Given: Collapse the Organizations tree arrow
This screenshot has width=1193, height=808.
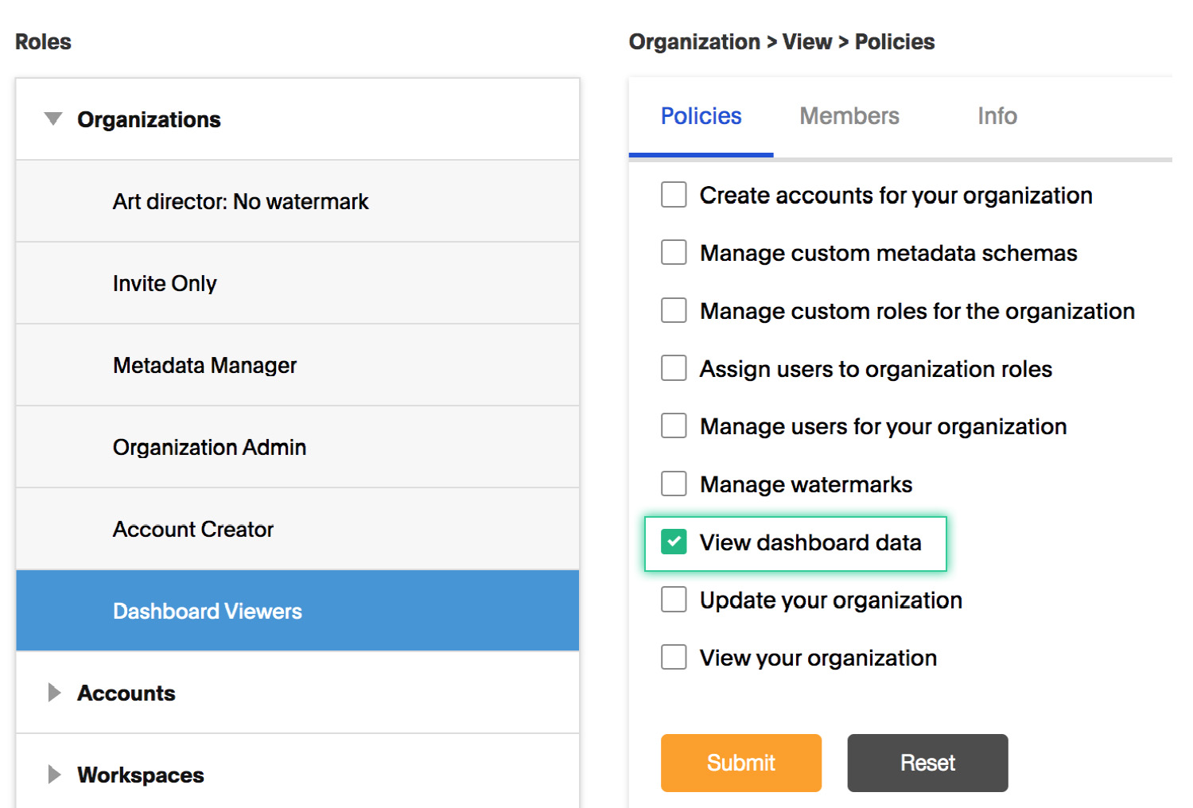Looking at the screenshot, I should pos(53,119).
